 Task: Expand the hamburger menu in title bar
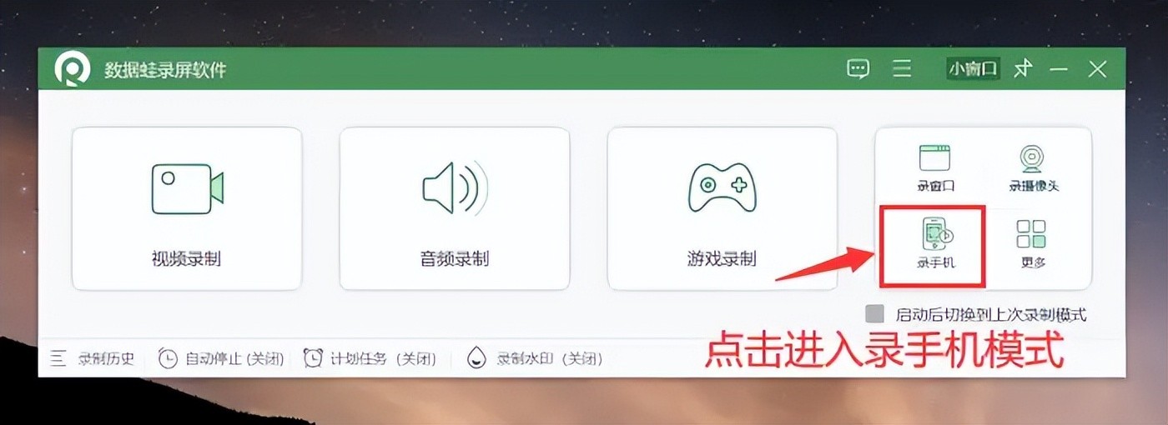pyautogui.click(x=902, y=69)
